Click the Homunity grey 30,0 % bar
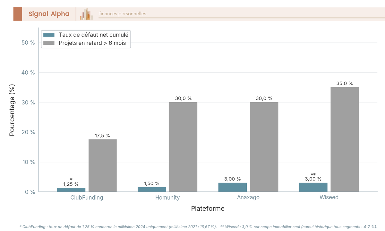This screenshot has width=385, height=231. (183, 147)
